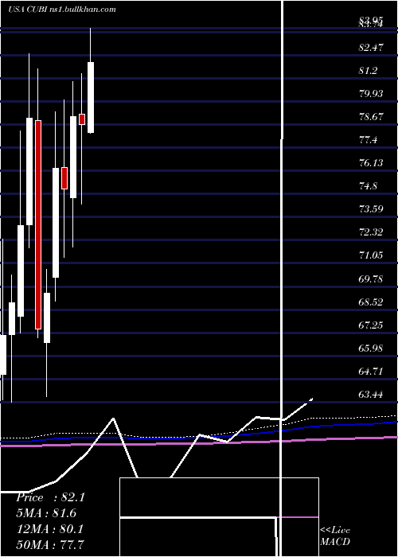The width and height of the screenshot is (398, 557).
Task: Click the tall red candlestick body
Action: click(x=38, y=224)
